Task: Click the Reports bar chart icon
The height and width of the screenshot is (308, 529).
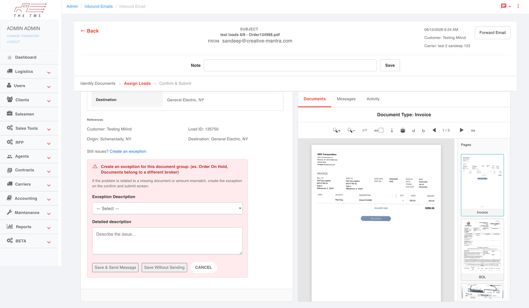Action: pyautogui.click(x=9, y=226)
